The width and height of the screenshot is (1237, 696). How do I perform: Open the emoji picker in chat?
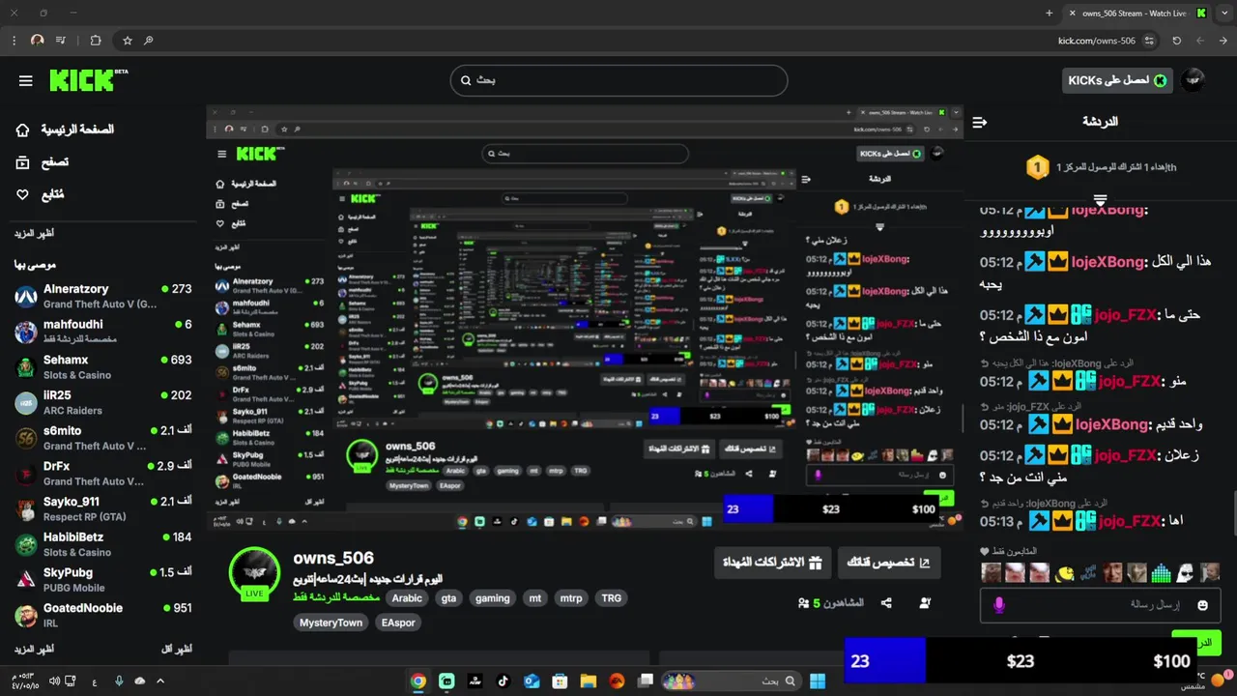pyautogui.click(x=1202, y=605)
